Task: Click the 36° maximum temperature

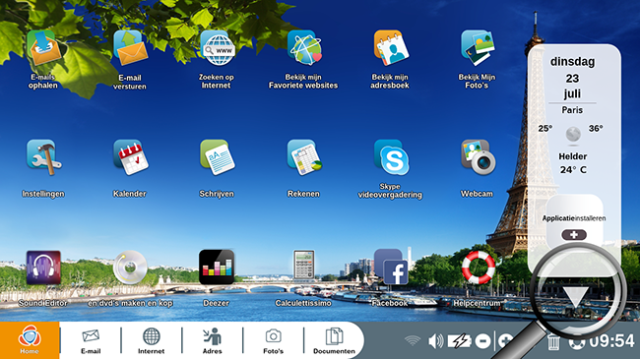Action: pos(596,129)
